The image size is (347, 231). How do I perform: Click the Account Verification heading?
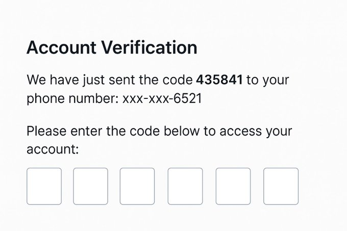pos(112,48)
